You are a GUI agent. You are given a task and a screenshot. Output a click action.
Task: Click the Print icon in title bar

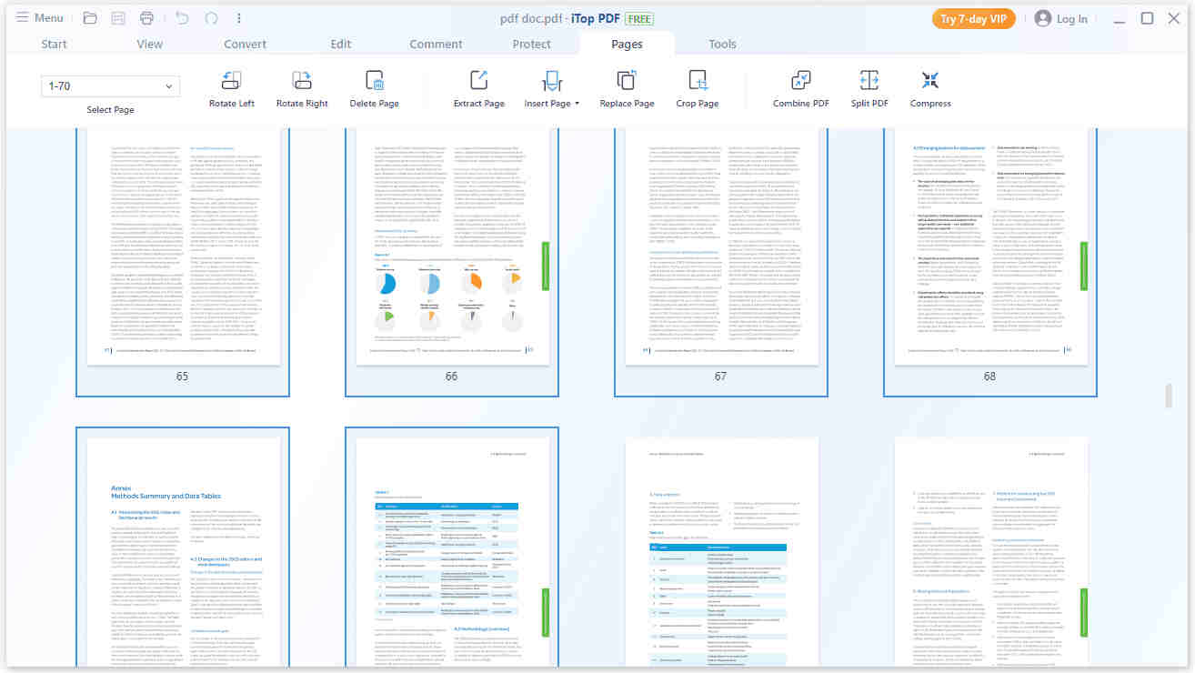[146, 18]
